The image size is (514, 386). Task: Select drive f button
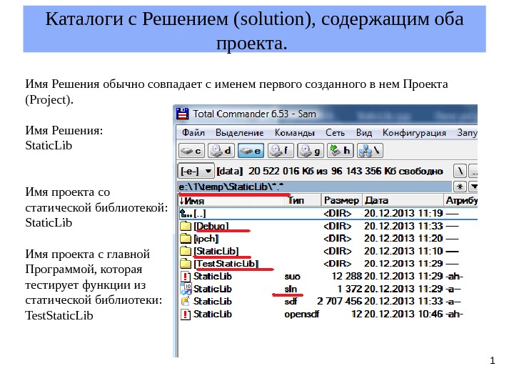[x=281, y=151]
